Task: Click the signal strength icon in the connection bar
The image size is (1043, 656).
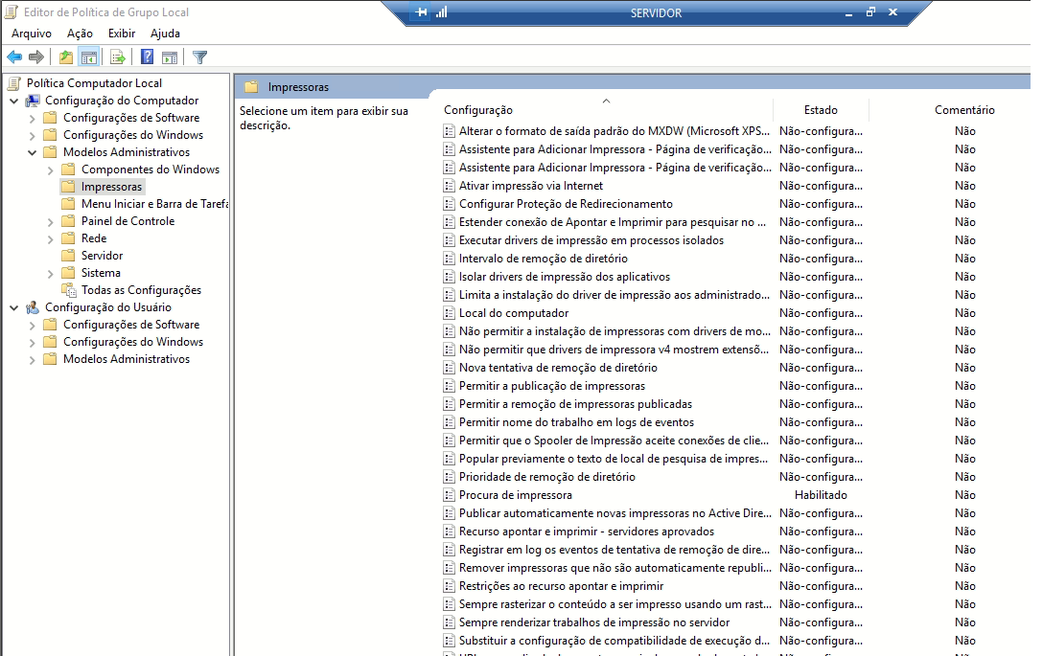Action: click(x=442, y=11)
